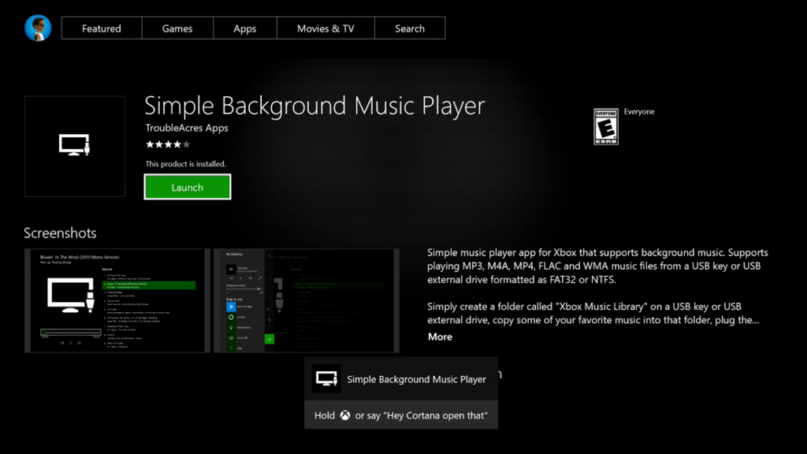
Task: Open the TroubleAcres Apps publisher link
Action: tap(186, 128)
